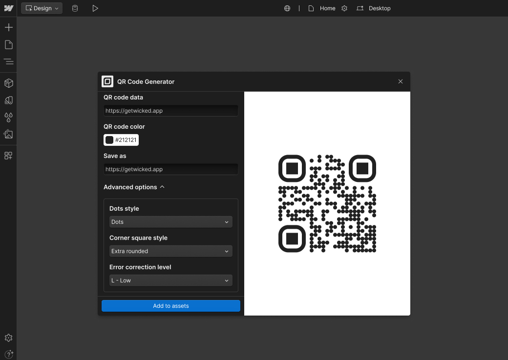Open the Variables panel icon
Screen dimensions: 508x360
coord(9,100)
